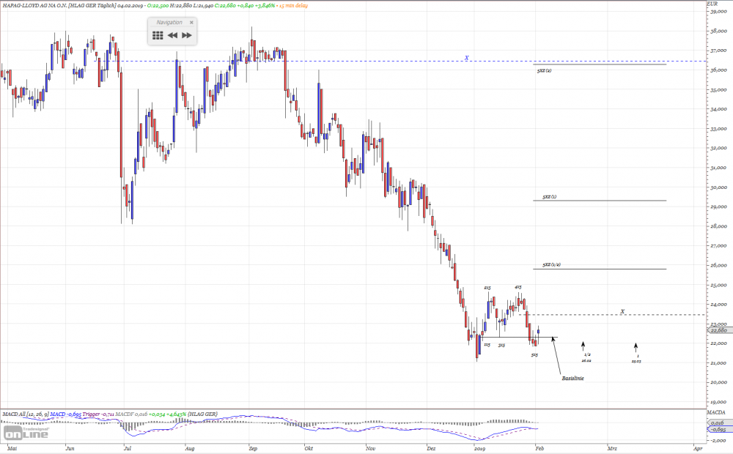733x454 pixels.
Task: Click the 'Sep' month axis label
Action: tap(253, 448)
